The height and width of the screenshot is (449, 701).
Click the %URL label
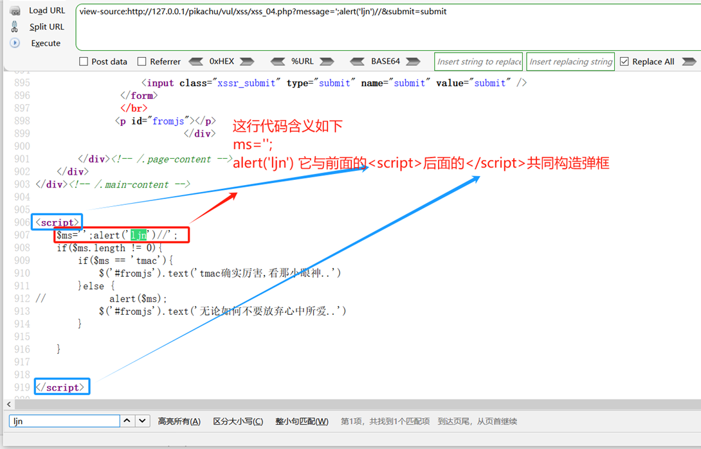302,61
